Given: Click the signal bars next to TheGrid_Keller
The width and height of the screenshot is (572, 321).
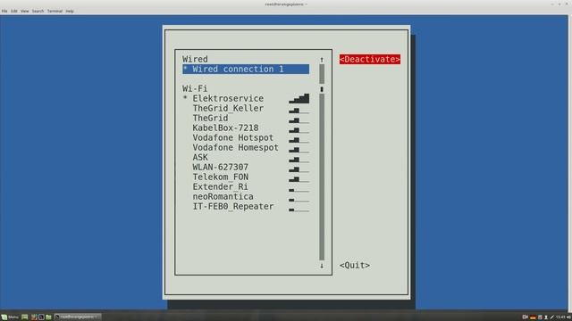Looking at the screenshot, I should [x=299, y=110].
